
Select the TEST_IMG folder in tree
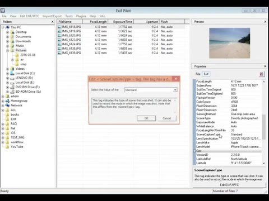(17, 137)
